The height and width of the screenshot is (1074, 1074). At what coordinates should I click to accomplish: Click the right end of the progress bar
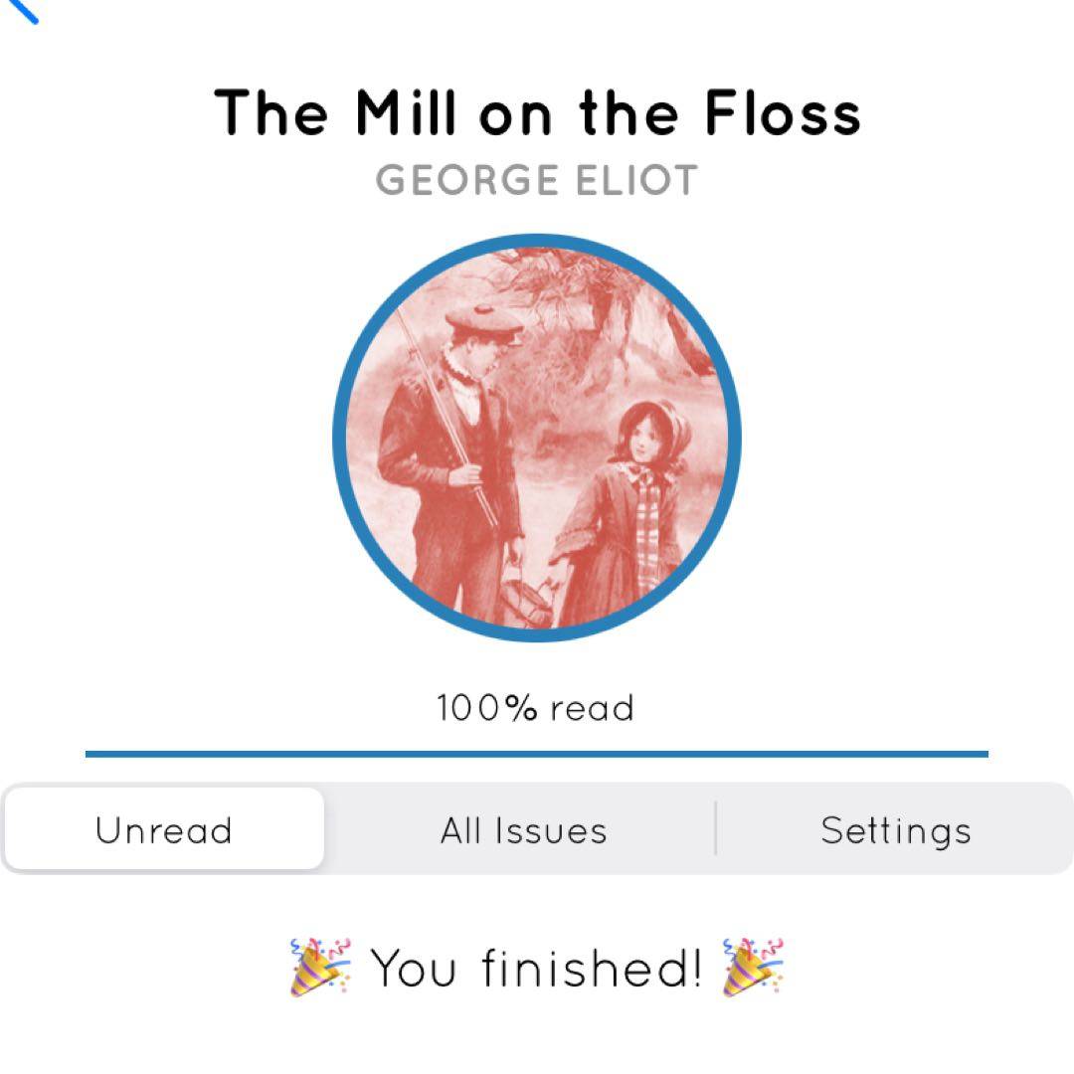[983, 754]
